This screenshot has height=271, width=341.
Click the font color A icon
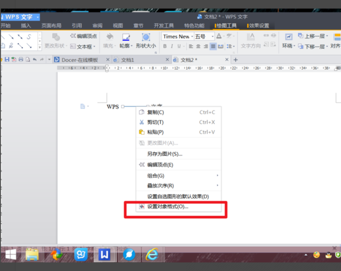click(x=219, y=36)
